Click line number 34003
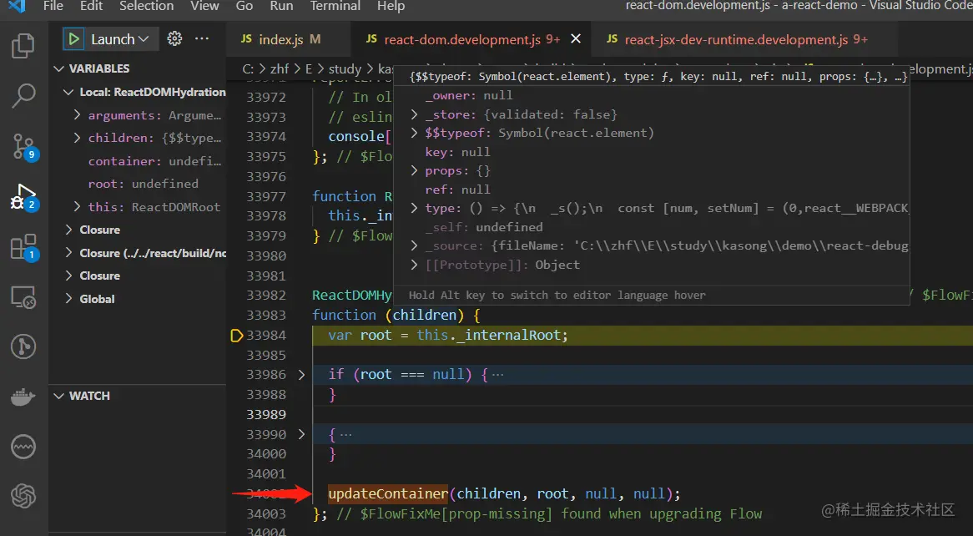Viewport: 973px width, 536px height. [266, 513]
